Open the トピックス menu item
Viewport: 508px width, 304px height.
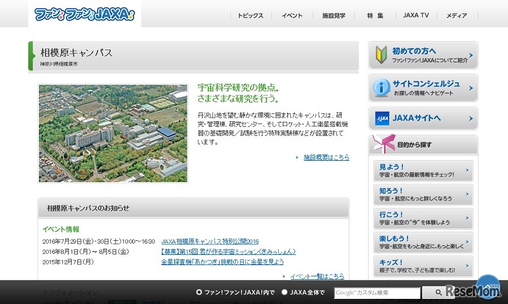click(251, 16)
